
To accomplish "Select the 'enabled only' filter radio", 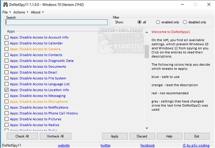I will tap(158, 22).
